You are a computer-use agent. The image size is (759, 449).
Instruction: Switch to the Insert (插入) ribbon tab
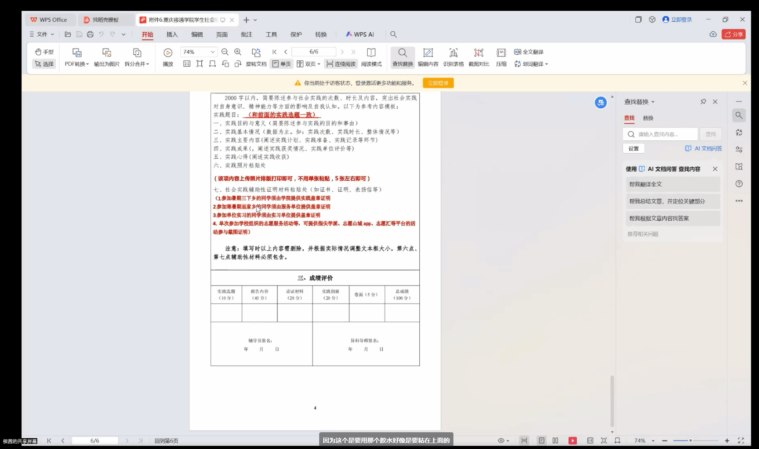pos(172,34)
